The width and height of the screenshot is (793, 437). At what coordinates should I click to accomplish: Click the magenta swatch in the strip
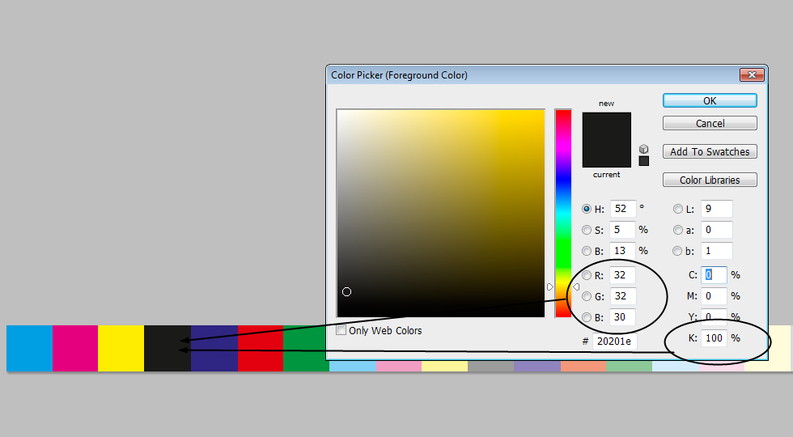[x=74, y=349]
